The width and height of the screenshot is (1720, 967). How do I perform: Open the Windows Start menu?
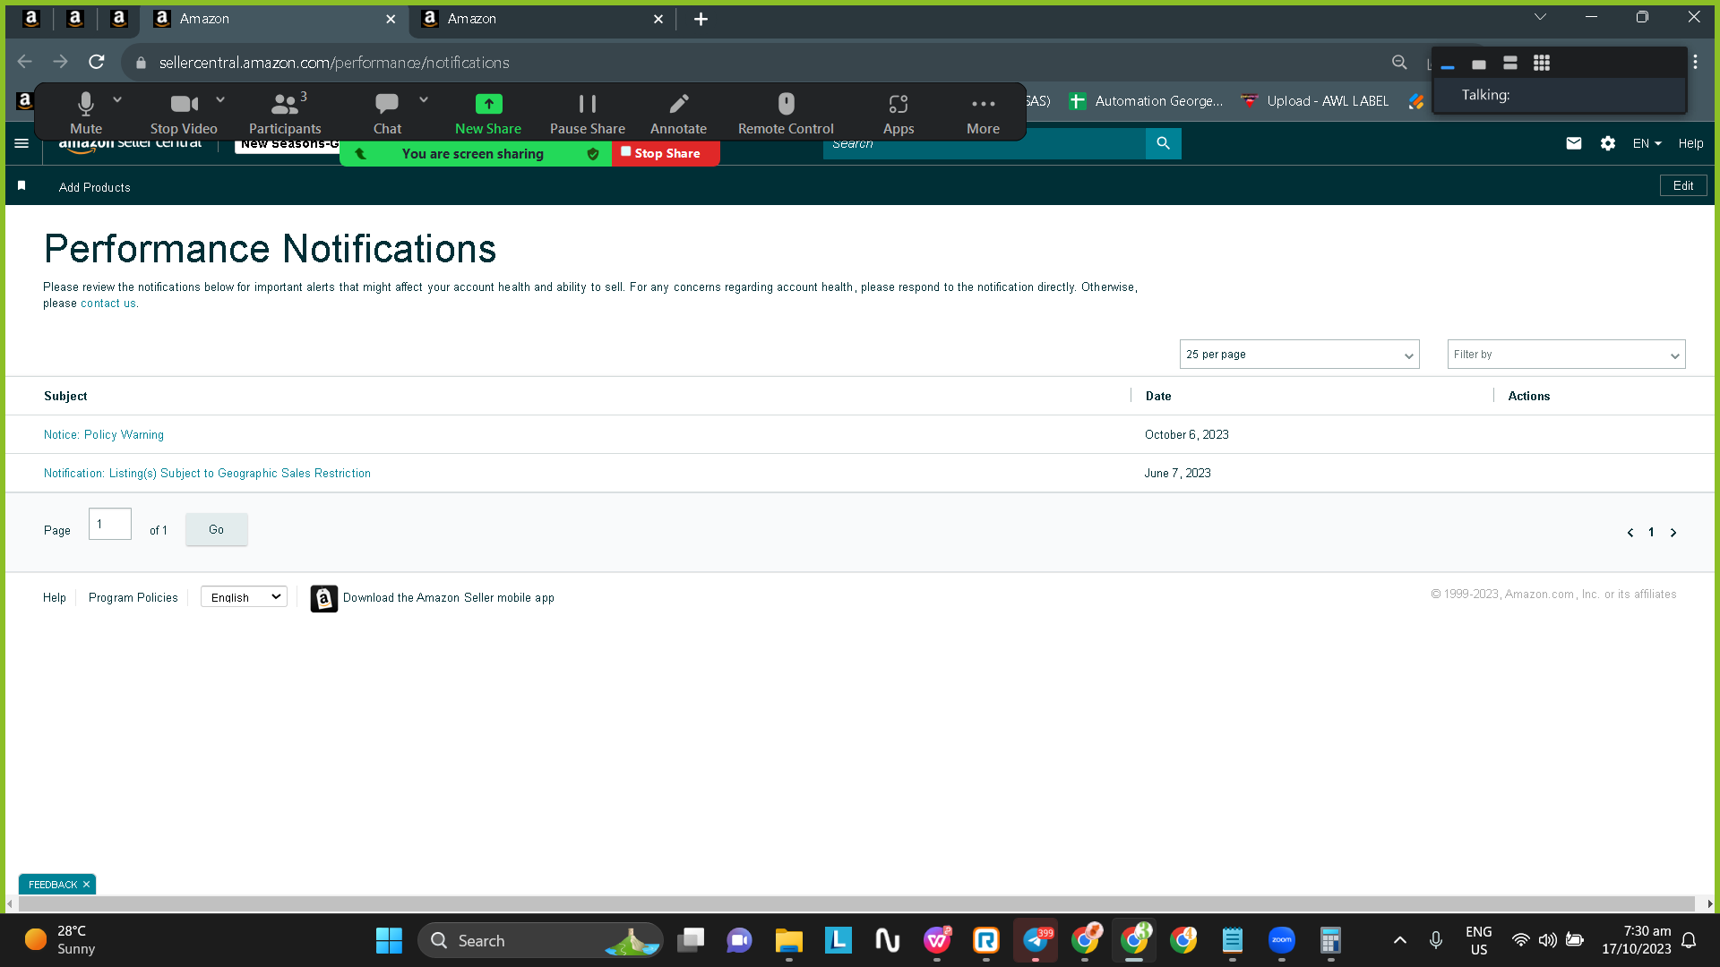[389, 941]
